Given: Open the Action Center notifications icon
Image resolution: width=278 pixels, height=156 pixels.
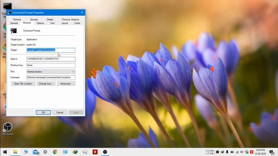Looking at the screenshot, I should [272, 152].
